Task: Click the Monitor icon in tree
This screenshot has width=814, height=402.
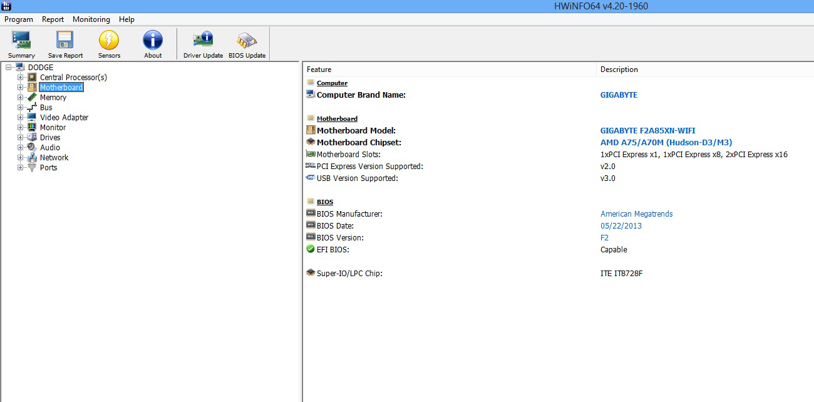Action: (33, 127)
